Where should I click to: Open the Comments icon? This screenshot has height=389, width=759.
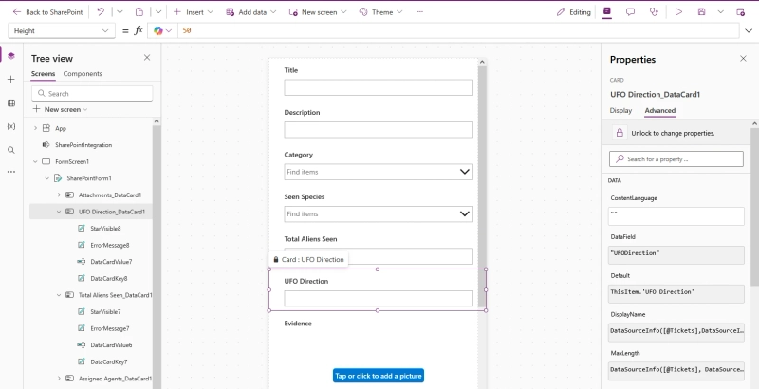point(630,12)
